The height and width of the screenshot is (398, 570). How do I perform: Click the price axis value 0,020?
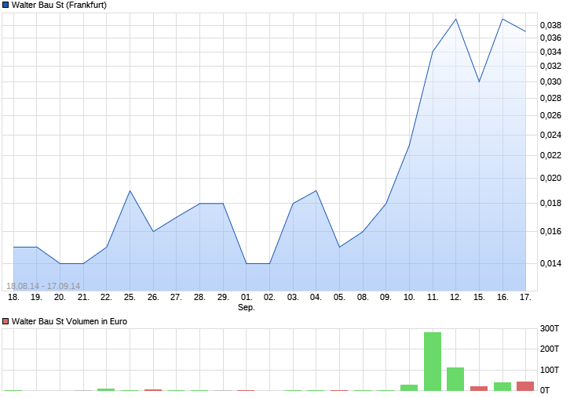[550, 178]
